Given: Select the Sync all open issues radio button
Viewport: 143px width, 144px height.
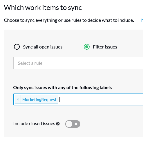Looking at the screenshot, I should click(17, 47).
